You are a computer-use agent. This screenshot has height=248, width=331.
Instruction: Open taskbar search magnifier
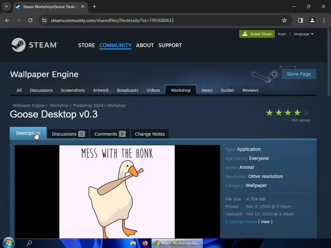point(29,243)
